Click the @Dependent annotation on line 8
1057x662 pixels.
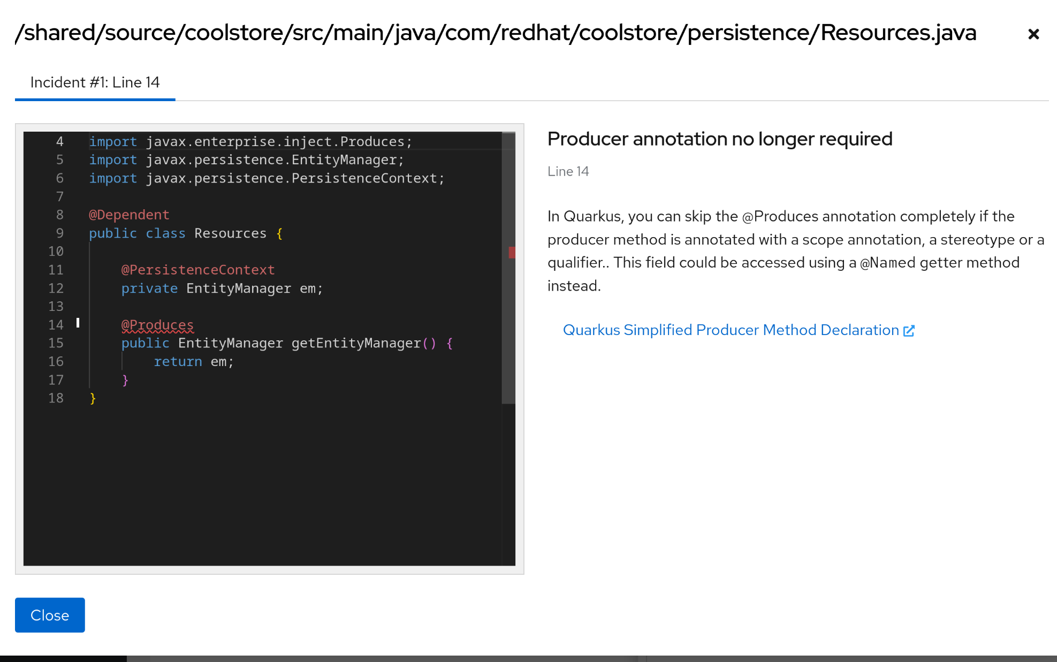pos(129,215)
